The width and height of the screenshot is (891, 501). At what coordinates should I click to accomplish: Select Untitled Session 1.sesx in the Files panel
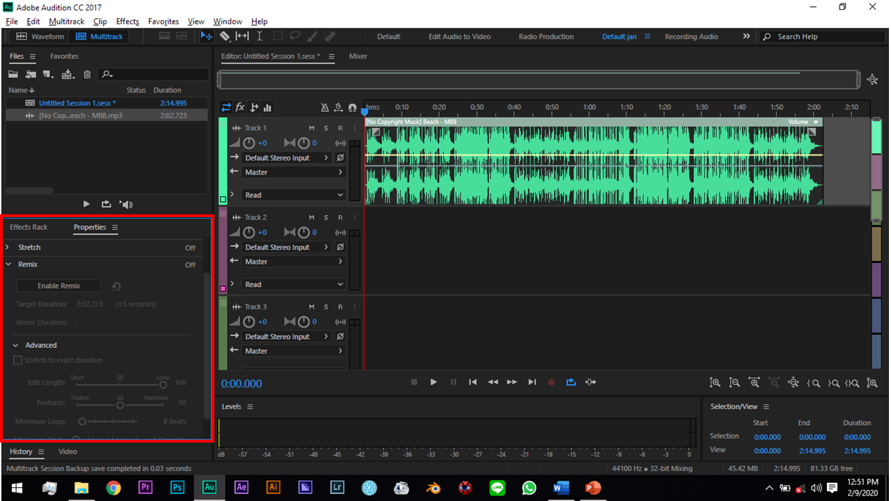pos(77,102)
